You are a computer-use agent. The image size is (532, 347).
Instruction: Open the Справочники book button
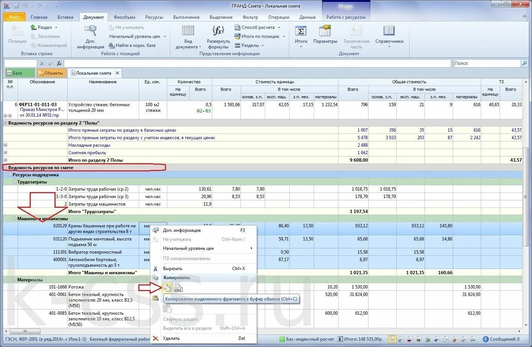point(389,37)
